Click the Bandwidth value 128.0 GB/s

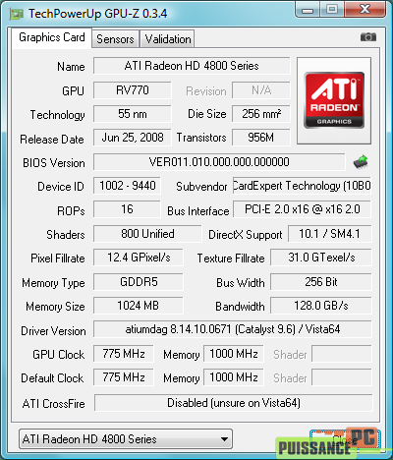pyautogui.click(x=321, y=306)
